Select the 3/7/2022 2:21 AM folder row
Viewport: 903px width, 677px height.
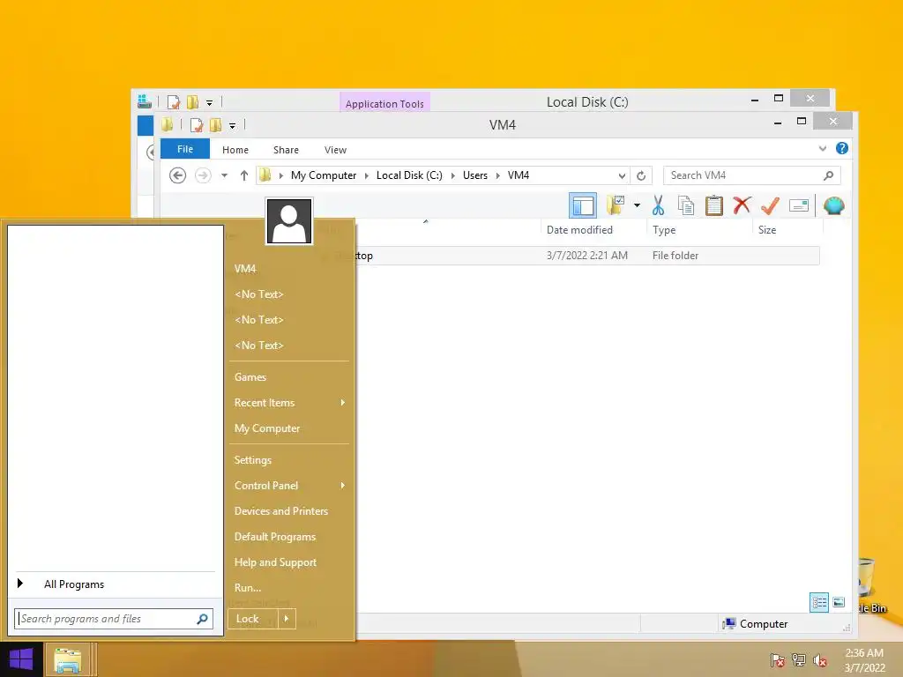587,256
